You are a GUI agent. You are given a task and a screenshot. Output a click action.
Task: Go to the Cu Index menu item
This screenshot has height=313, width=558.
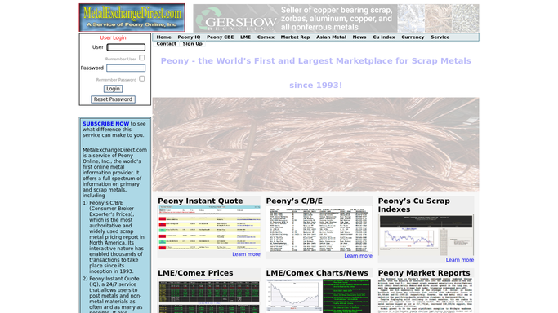click(384, 37)
